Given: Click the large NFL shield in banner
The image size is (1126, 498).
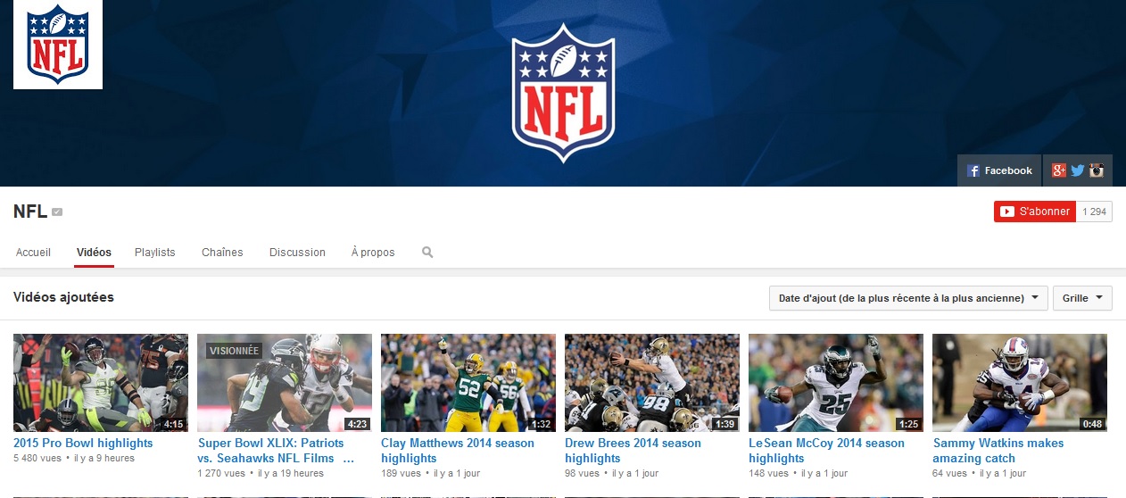Looking at the screenshot, I should 563,93.
